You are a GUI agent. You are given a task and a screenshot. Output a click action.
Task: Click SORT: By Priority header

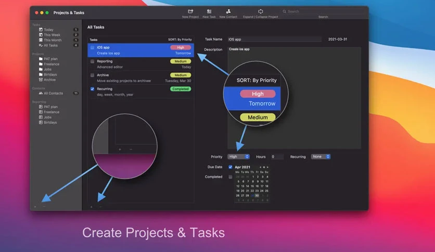(x=180, y=40)
